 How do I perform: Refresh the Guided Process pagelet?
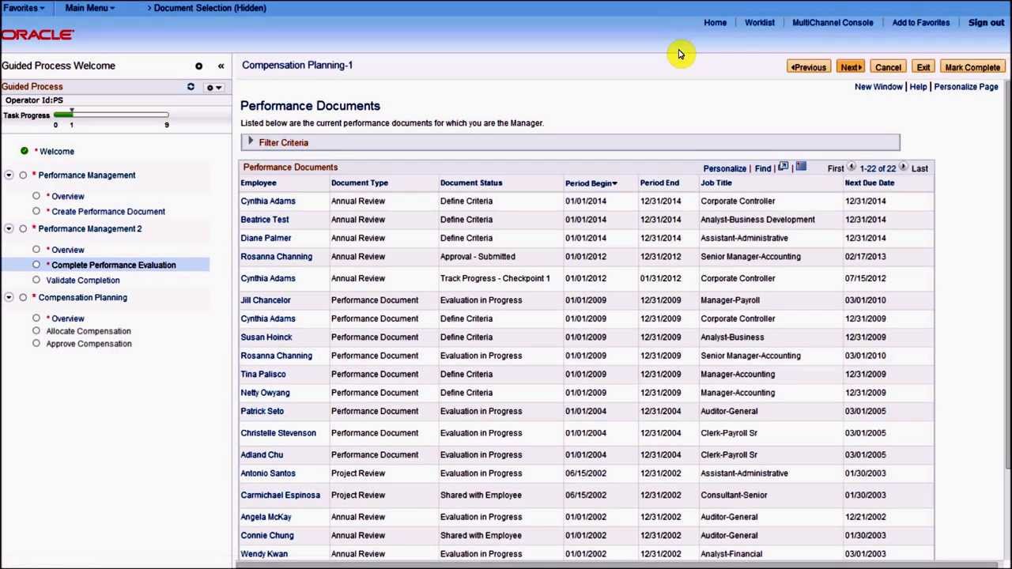coord(191,87)
